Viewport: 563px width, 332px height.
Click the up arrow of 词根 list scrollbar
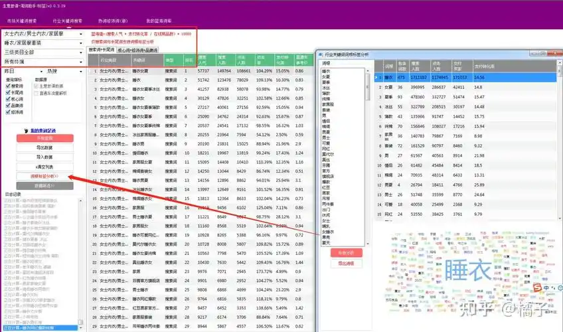point(367,71)
